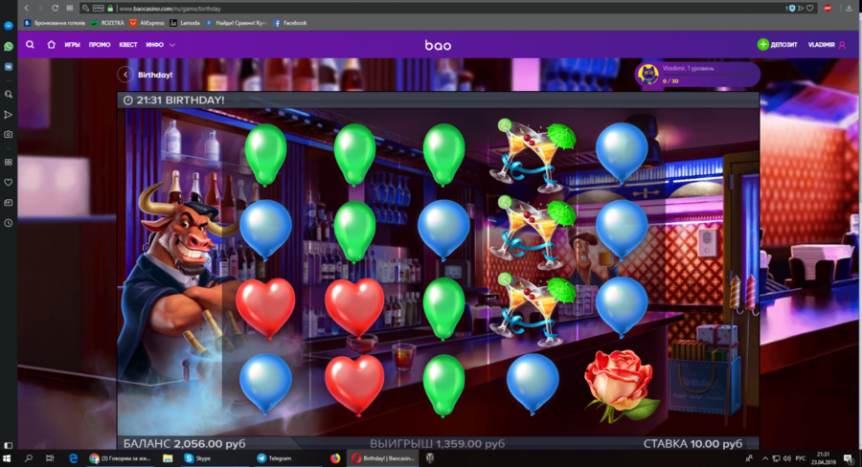Open Speed Dial grid icon in sidebar
The width and height of the screenshot is (862, 467).
click(x=9, y=162)
